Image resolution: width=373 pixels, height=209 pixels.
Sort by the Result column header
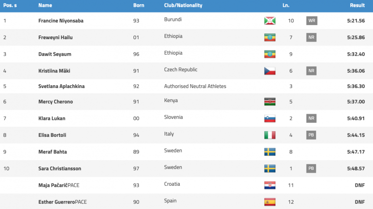(x=357, y=5)
